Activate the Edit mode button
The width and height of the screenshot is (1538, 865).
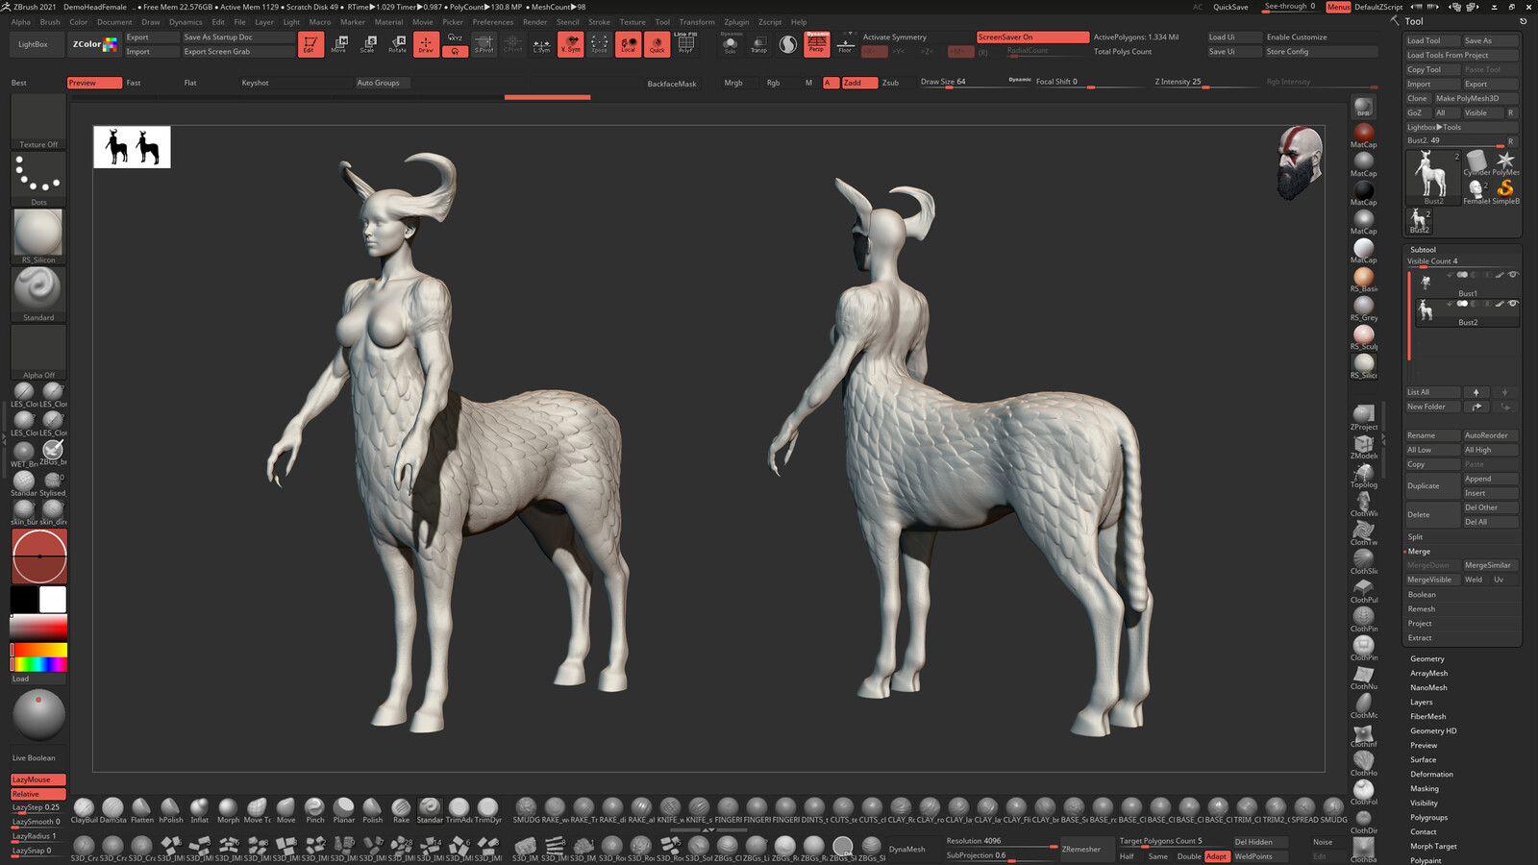pyautogui.click(x=310, y=44)
